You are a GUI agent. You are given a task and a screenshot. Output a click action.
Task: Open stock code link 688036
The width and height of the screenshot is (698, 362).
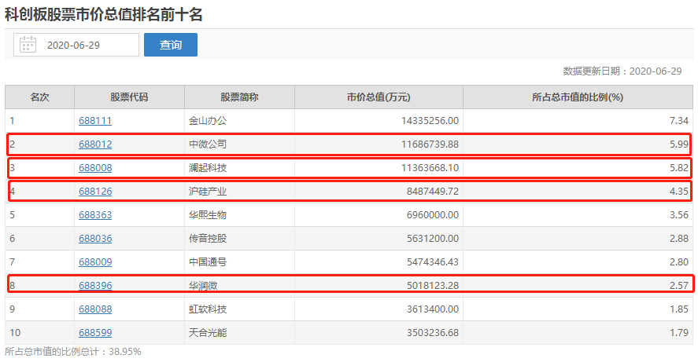pos(95,239)
